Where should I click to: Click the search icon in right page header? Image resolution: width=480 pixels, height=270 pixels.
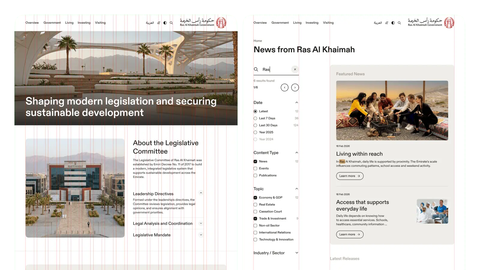point(399,23)
